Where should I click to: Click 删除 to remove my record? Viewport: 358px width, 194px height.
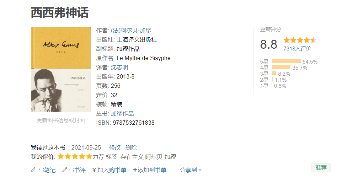coord(131,147)
